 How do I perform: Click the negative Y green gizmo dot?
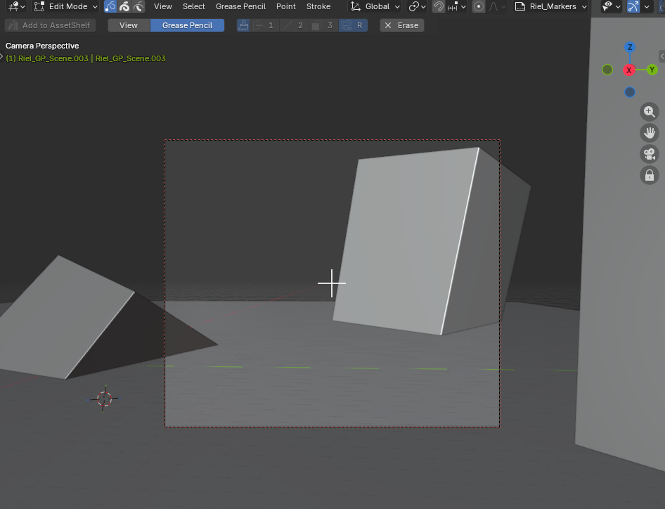[607, 70]
